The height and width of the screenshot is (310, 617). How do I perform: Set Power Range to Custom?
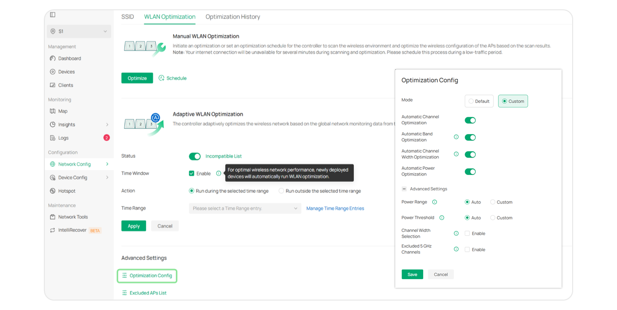493,202
